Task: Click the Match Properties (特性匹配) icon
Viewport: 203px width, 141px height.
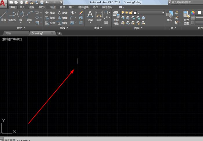Action: pyautogui.click(x=186, y=18)
